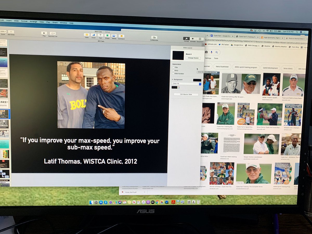The image size is (312, 234).
Task: Click Google search-by-image camera icon
Action: pos(206,52)
